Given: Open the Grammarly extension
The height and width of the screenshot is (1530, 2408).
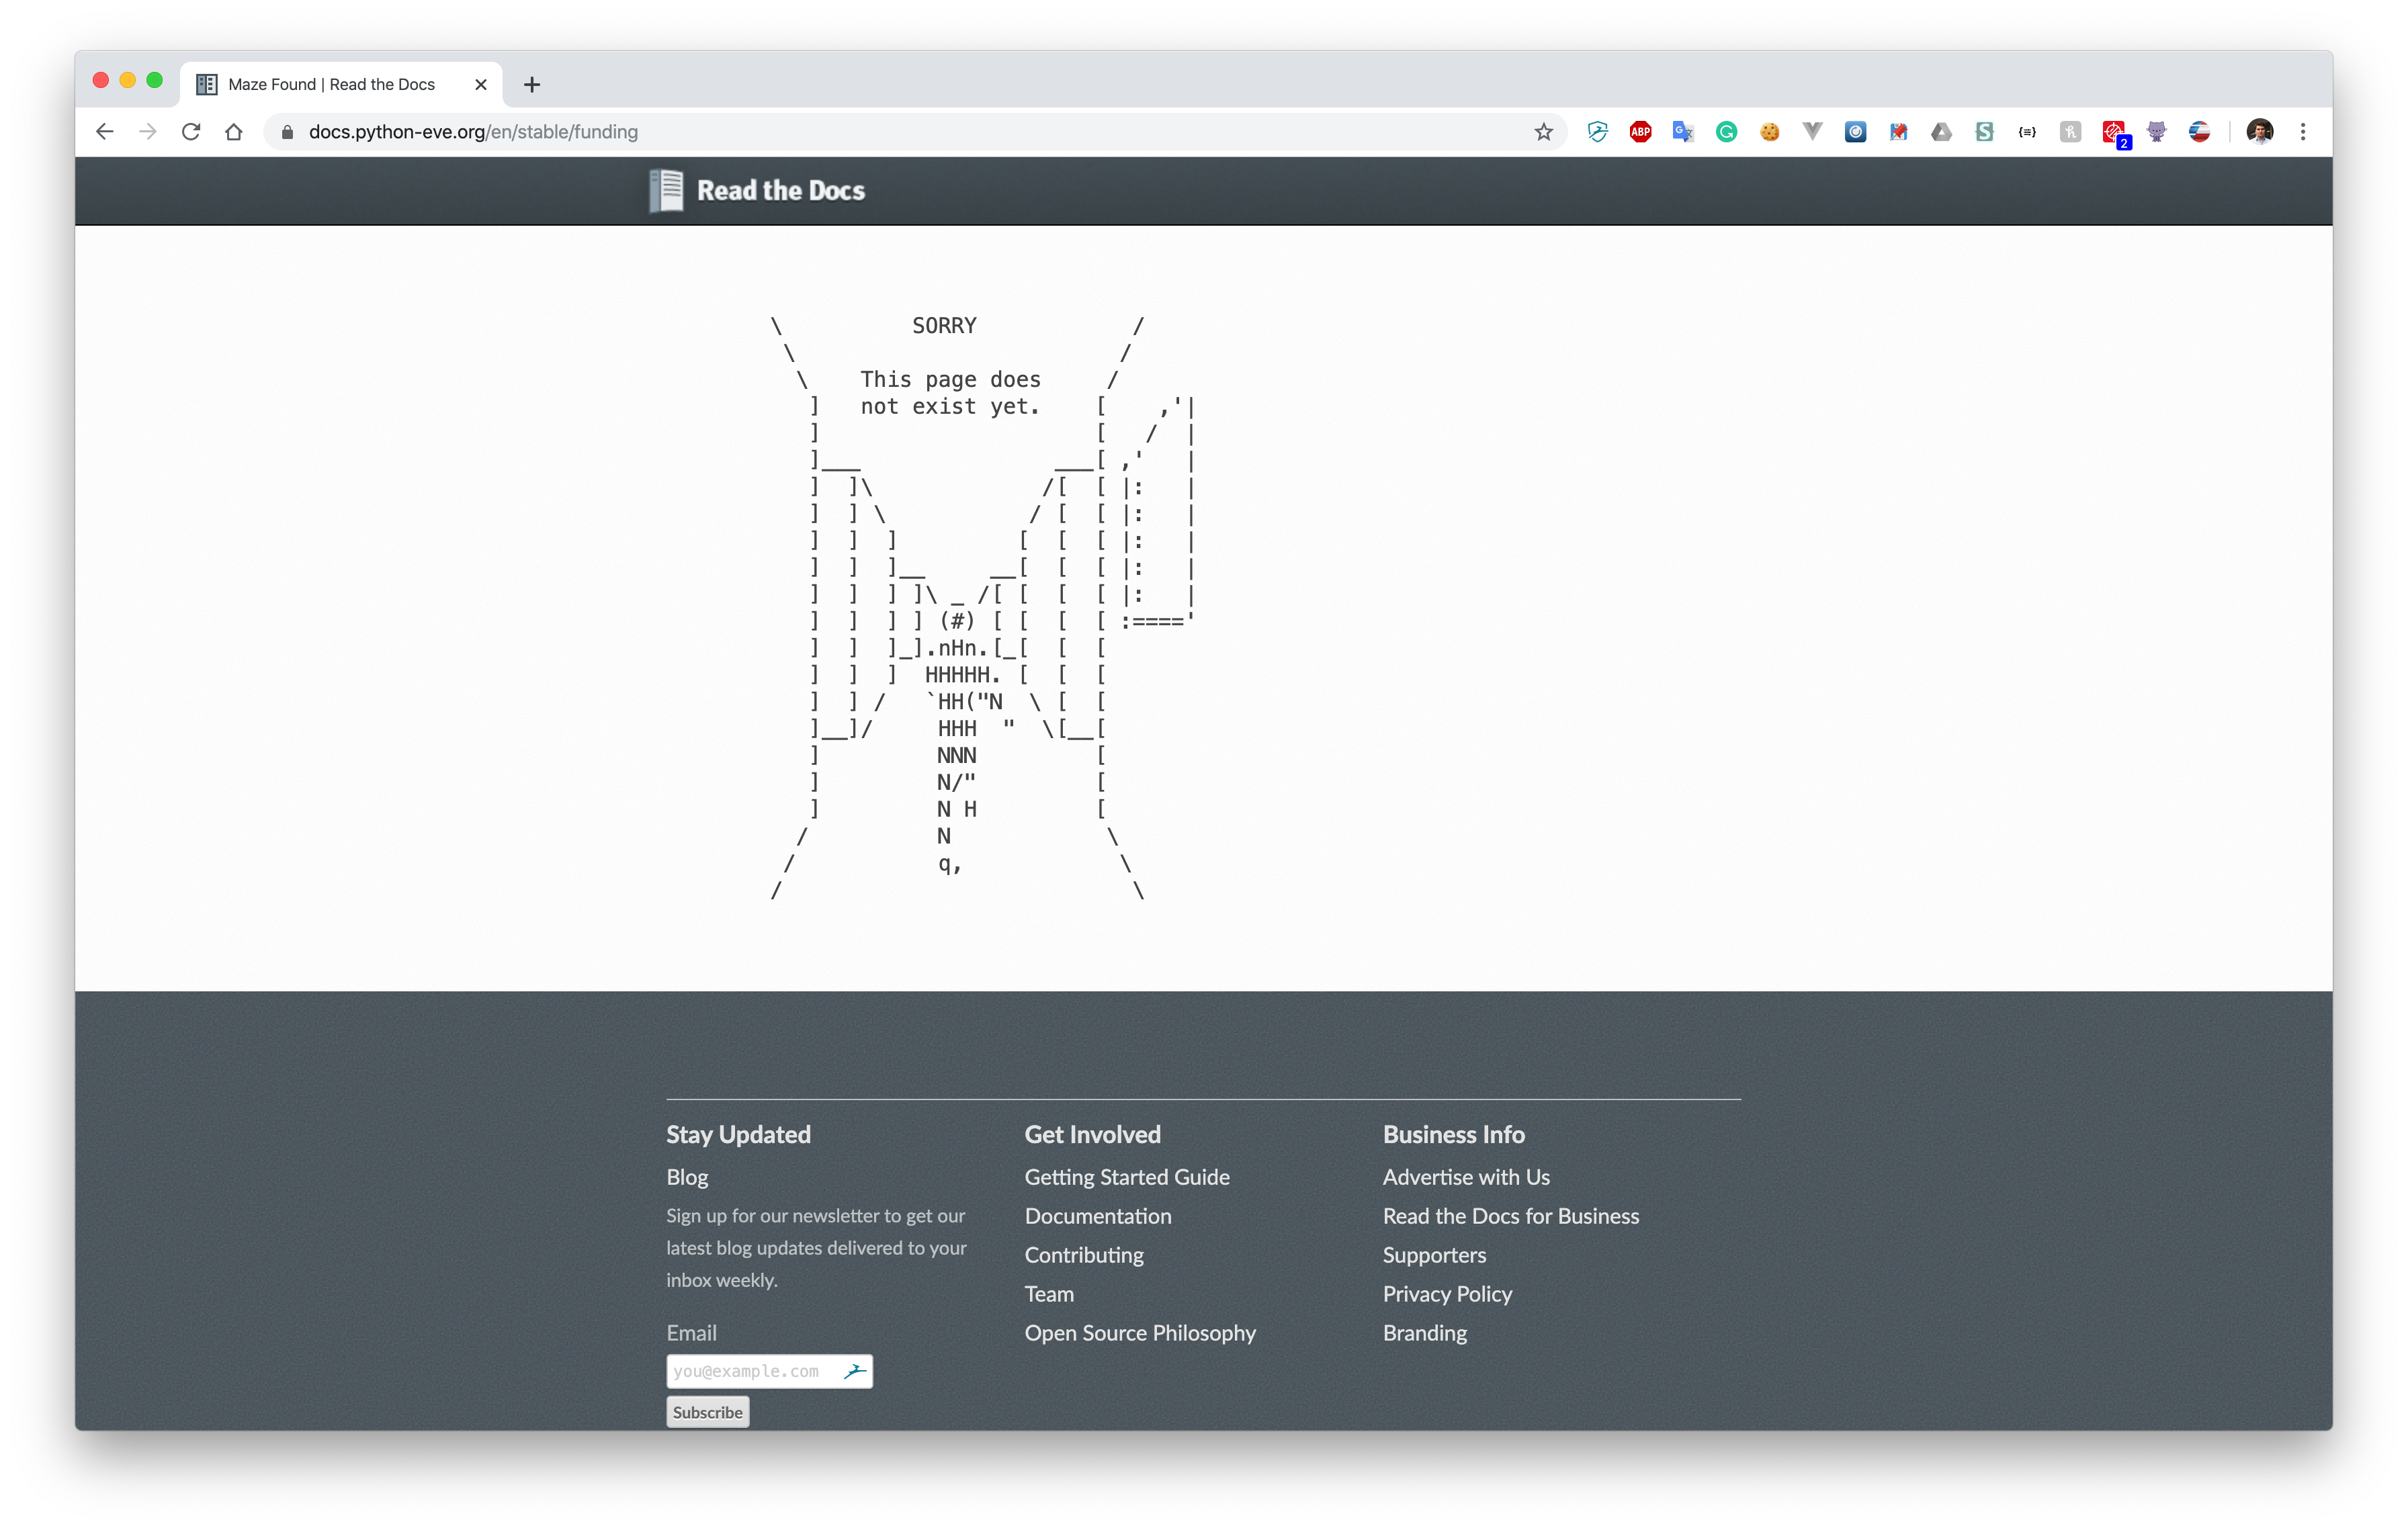Looking at the screenshot, I should (1726, 131).
